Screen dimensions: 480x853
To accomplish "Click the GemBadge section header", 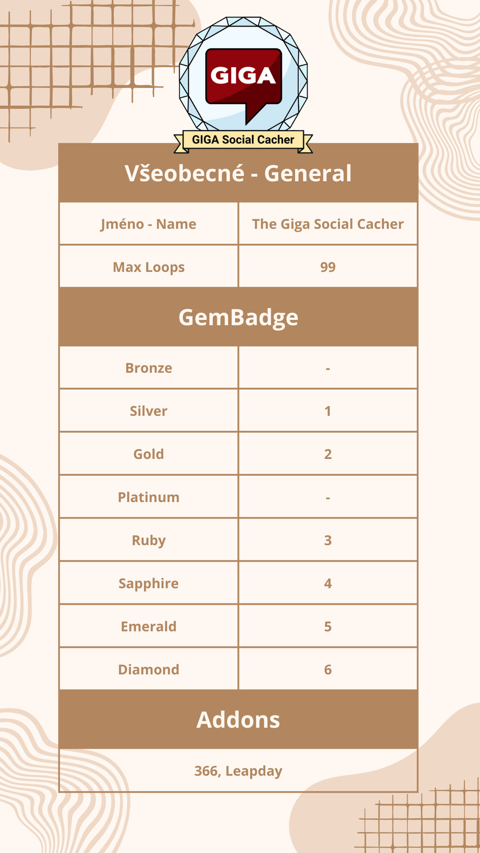I will coord(238,317).
